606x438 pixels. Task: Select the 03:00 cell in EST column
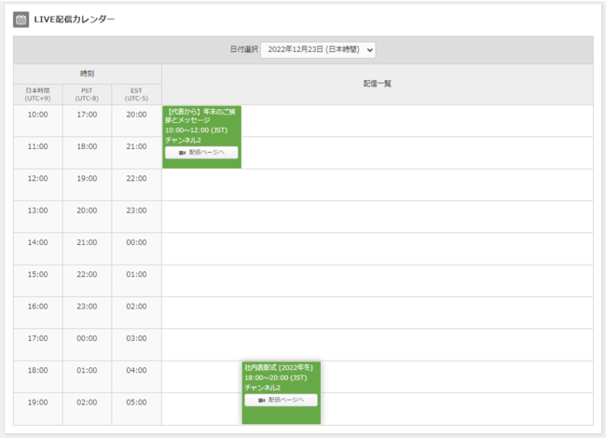[x=136, y=338]
